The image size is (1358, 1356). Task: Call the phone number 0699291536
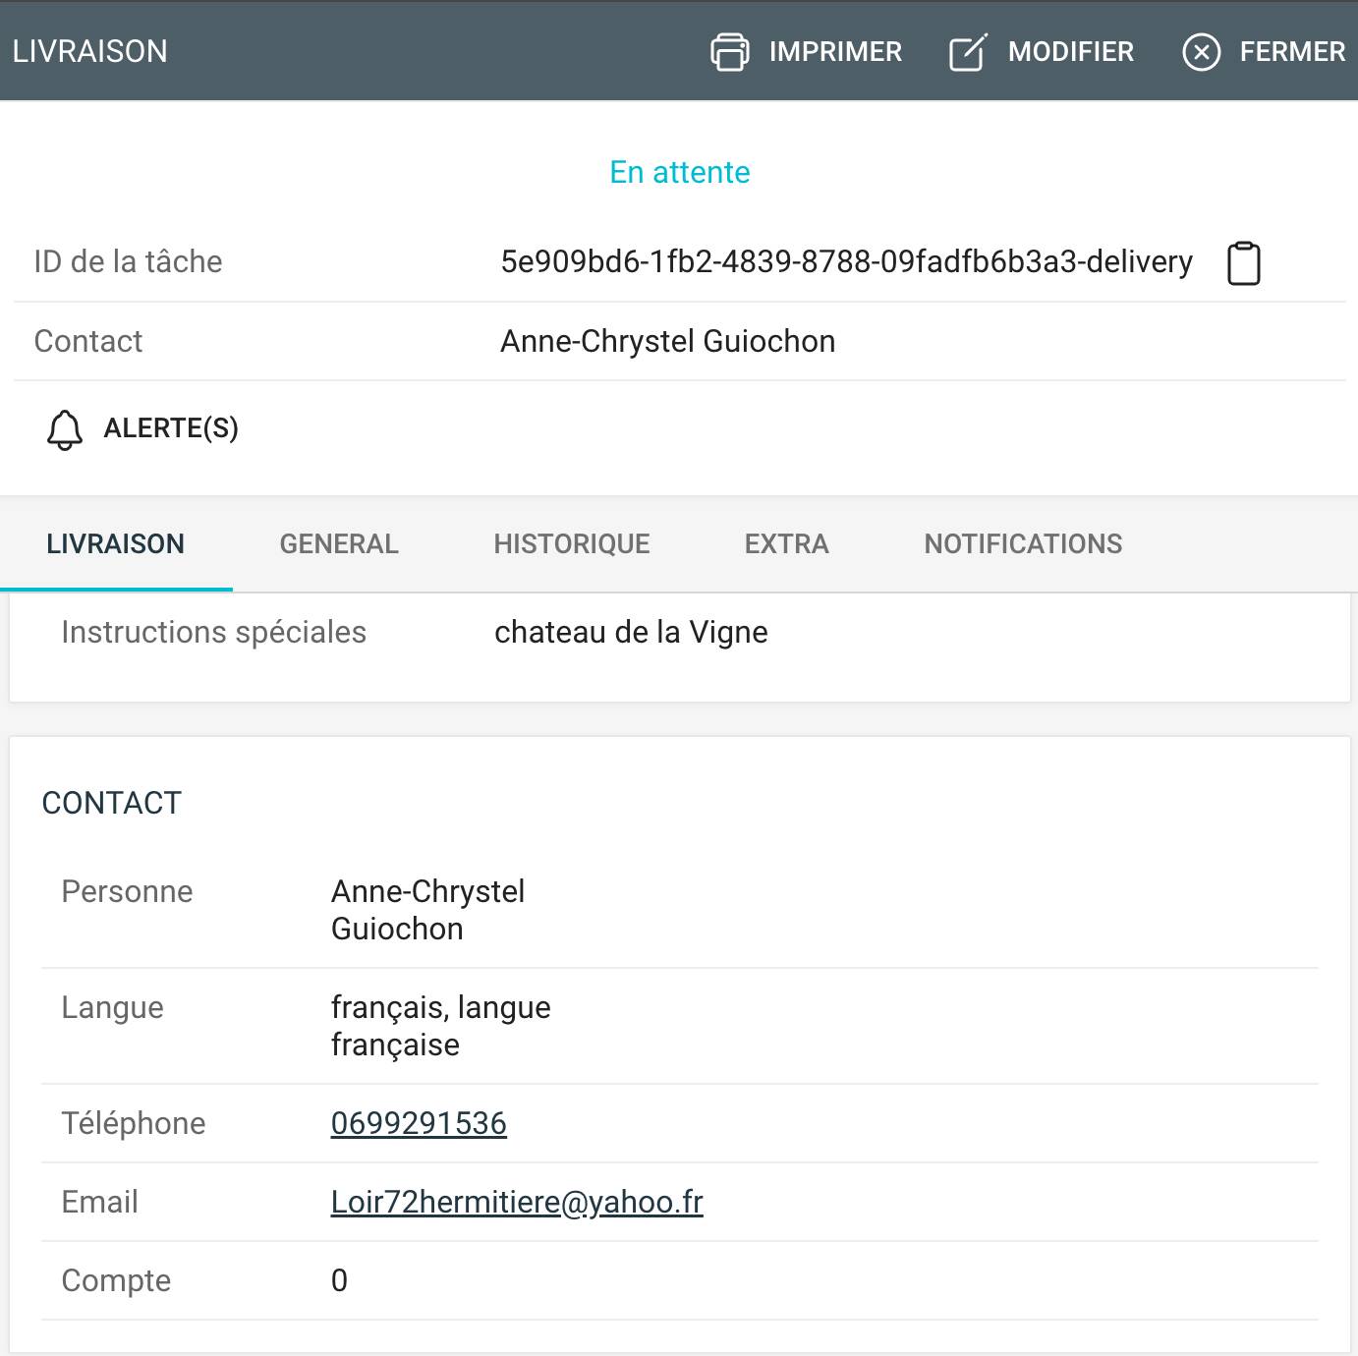(419, 1123)
